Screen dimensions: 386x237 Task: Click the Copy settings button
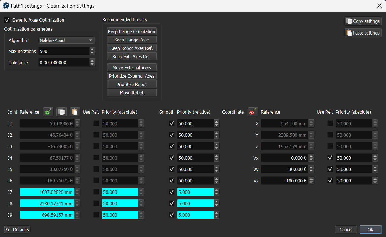[363, 21]
